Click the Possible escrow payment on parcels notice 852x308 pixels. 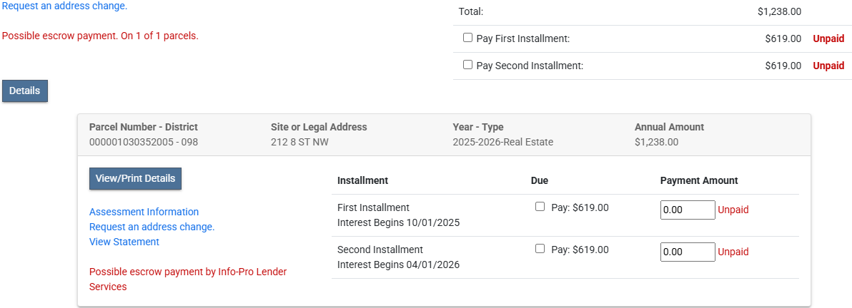tap(100, 36)
